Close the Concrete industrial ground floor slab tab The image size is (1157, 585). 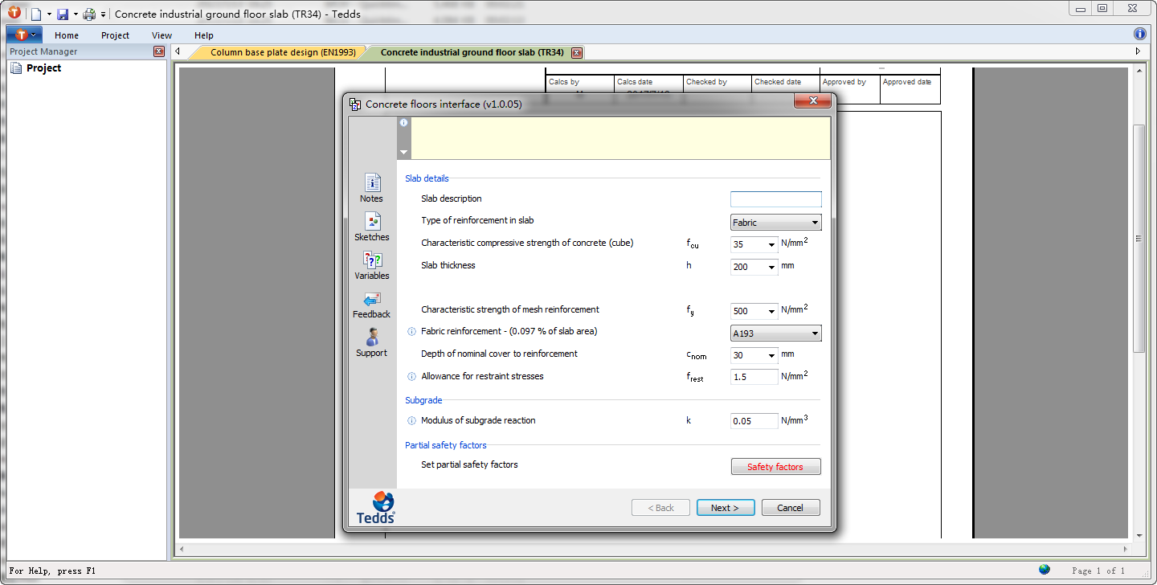pos(576,52)
